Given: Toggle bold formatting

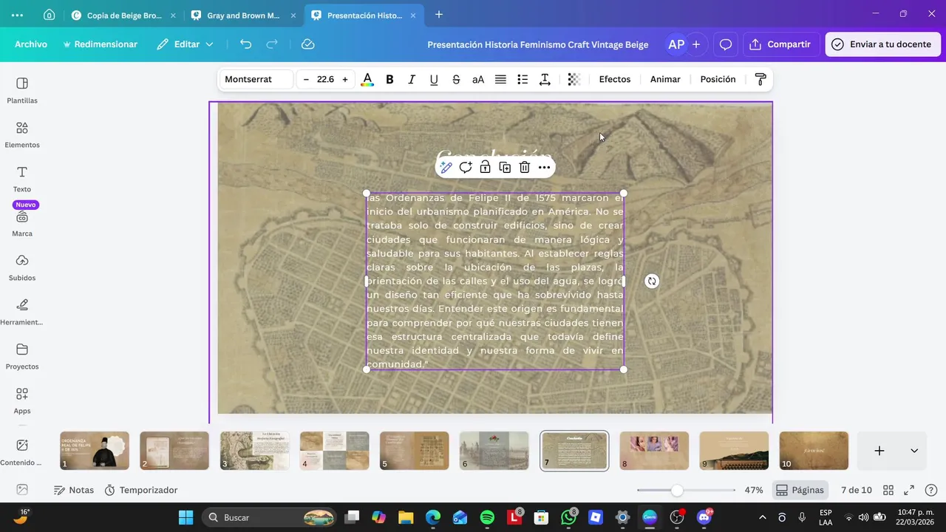Looking at the screenshot, I should tap(389, 79).
